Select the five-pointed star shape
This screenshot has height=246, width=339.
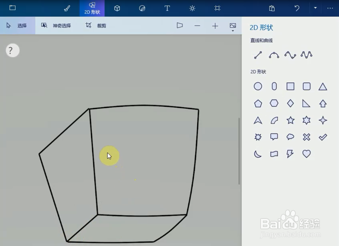pyautogui.click(x=290, y=120)
